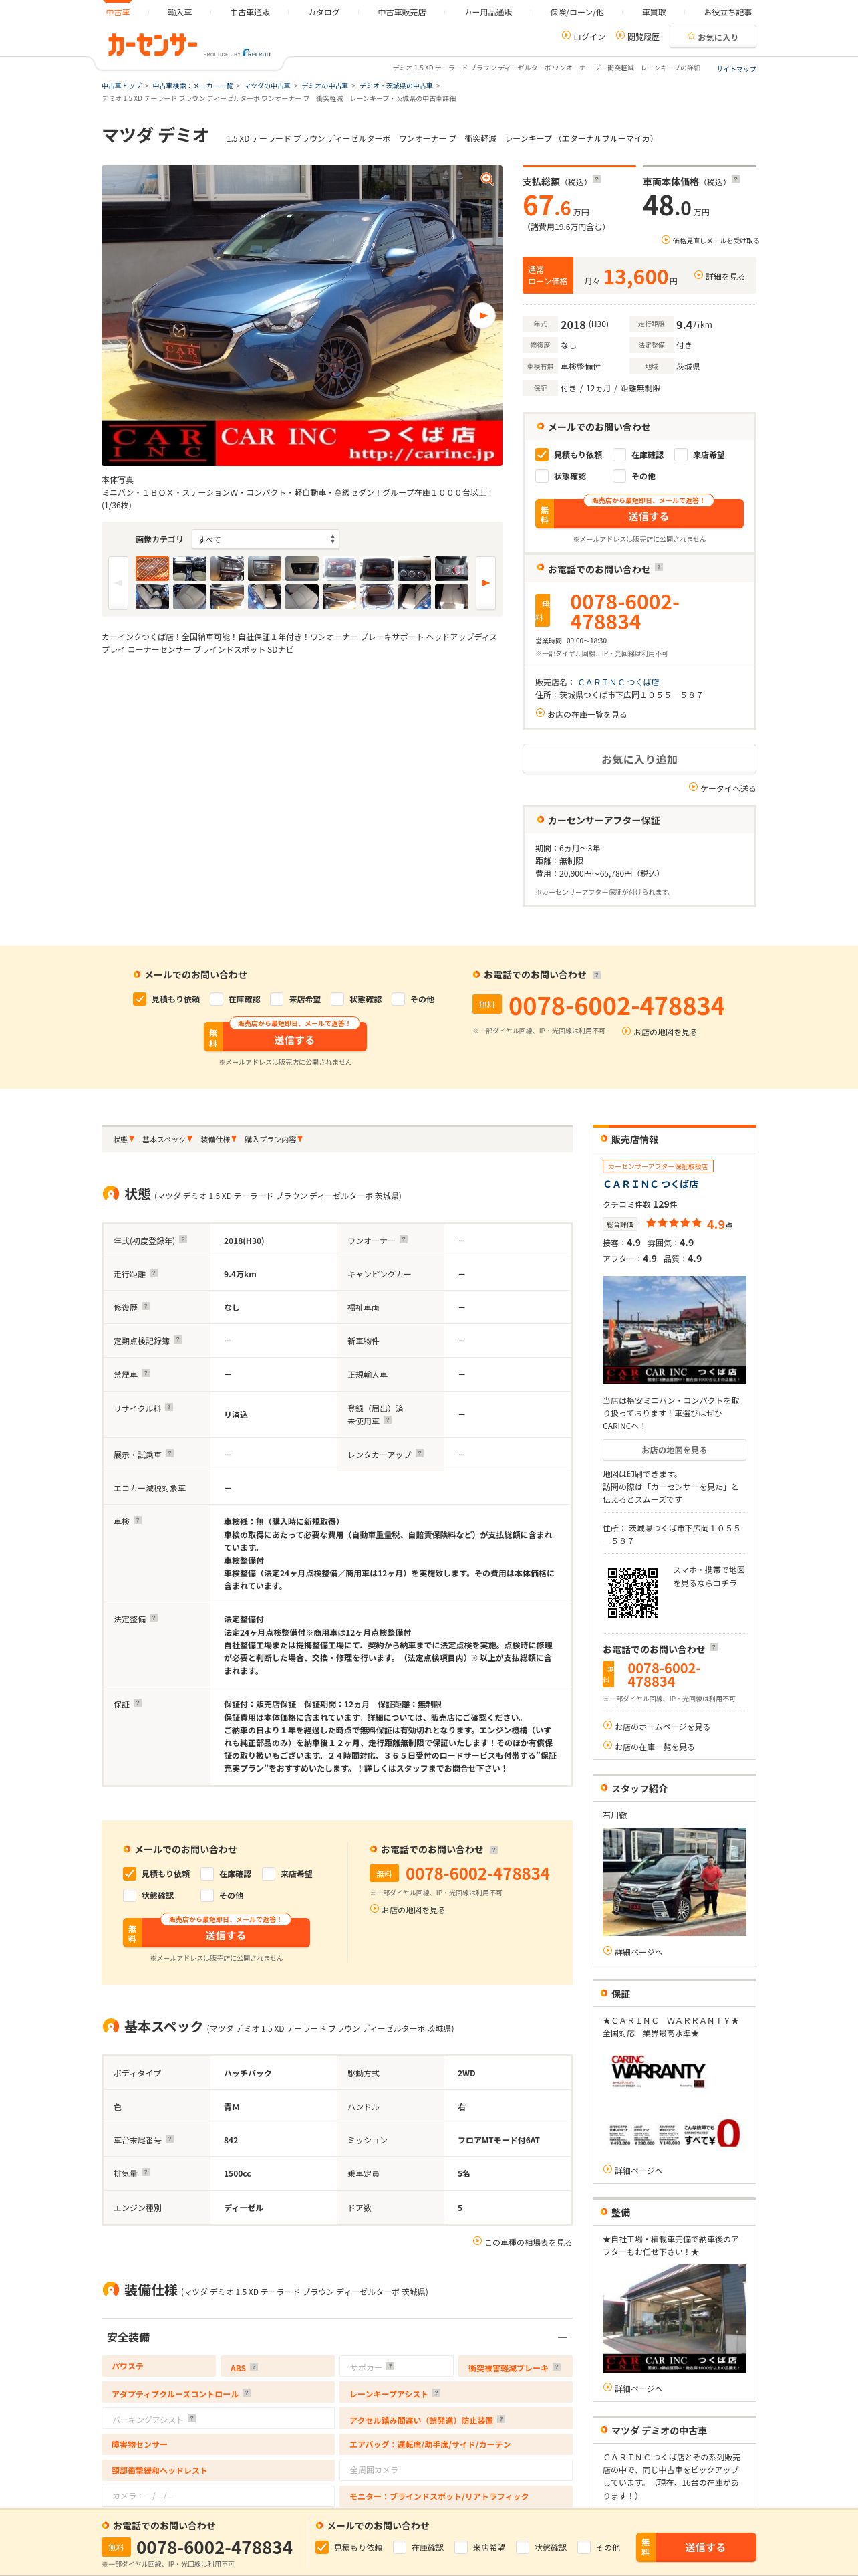Open この車種の相場表を見る link
Viewport: 858px width, 2576px height.
[523, 2242]
